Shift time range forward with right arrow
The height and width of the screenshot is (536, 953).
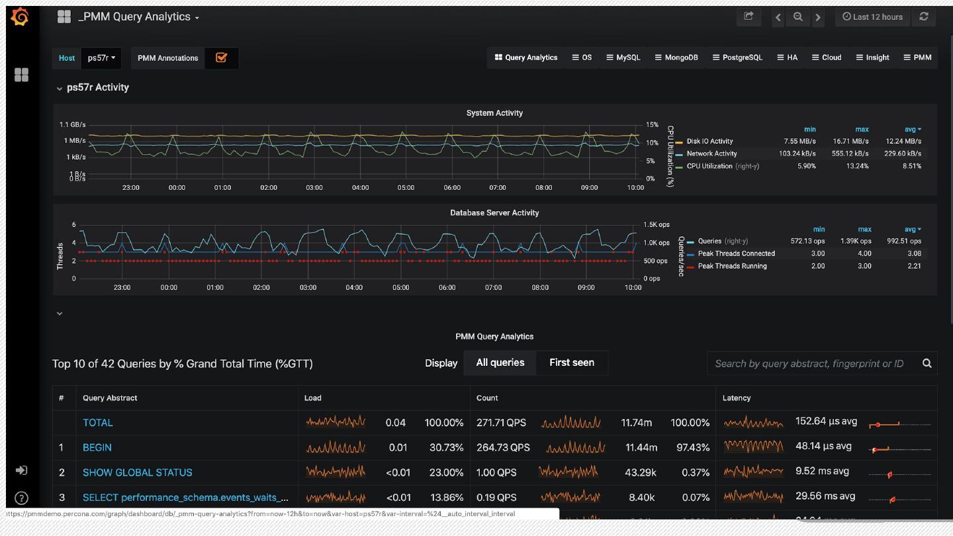818,17
